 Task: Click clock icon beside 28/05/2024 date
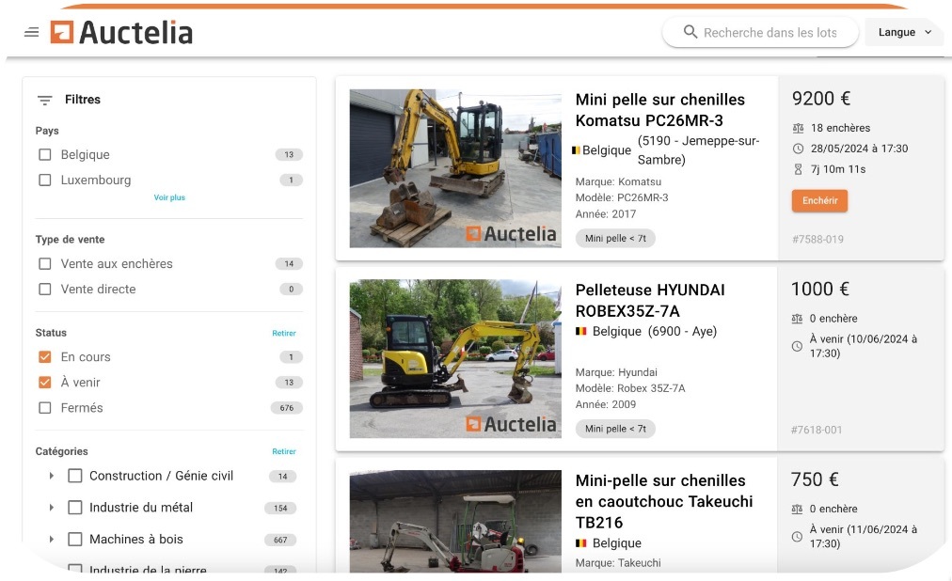(x=798, y=149)
